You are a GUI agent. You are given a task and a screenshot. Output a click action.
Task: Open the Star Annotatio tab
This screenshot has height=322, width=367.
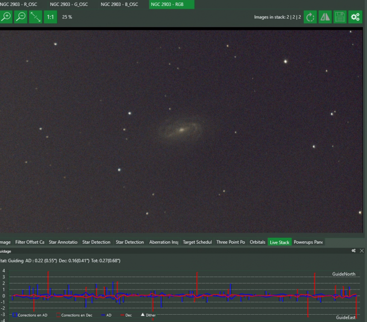(x=63, y=242)
